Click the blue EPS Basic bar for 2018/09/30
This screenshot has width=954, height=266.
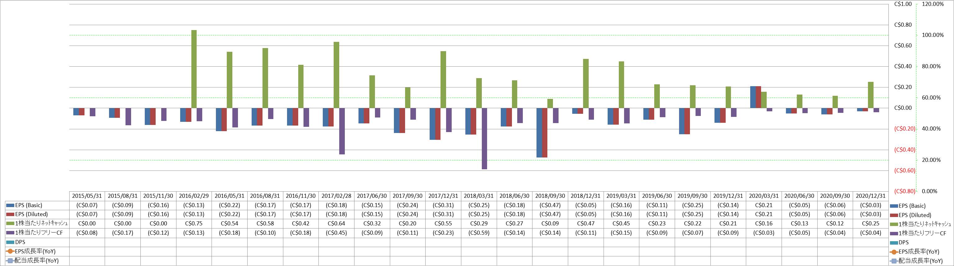click(x=539, y=133)
